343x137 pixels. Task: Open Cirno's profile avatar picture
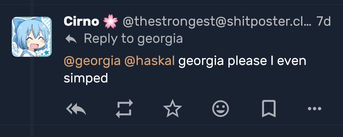tap(32, 37)
